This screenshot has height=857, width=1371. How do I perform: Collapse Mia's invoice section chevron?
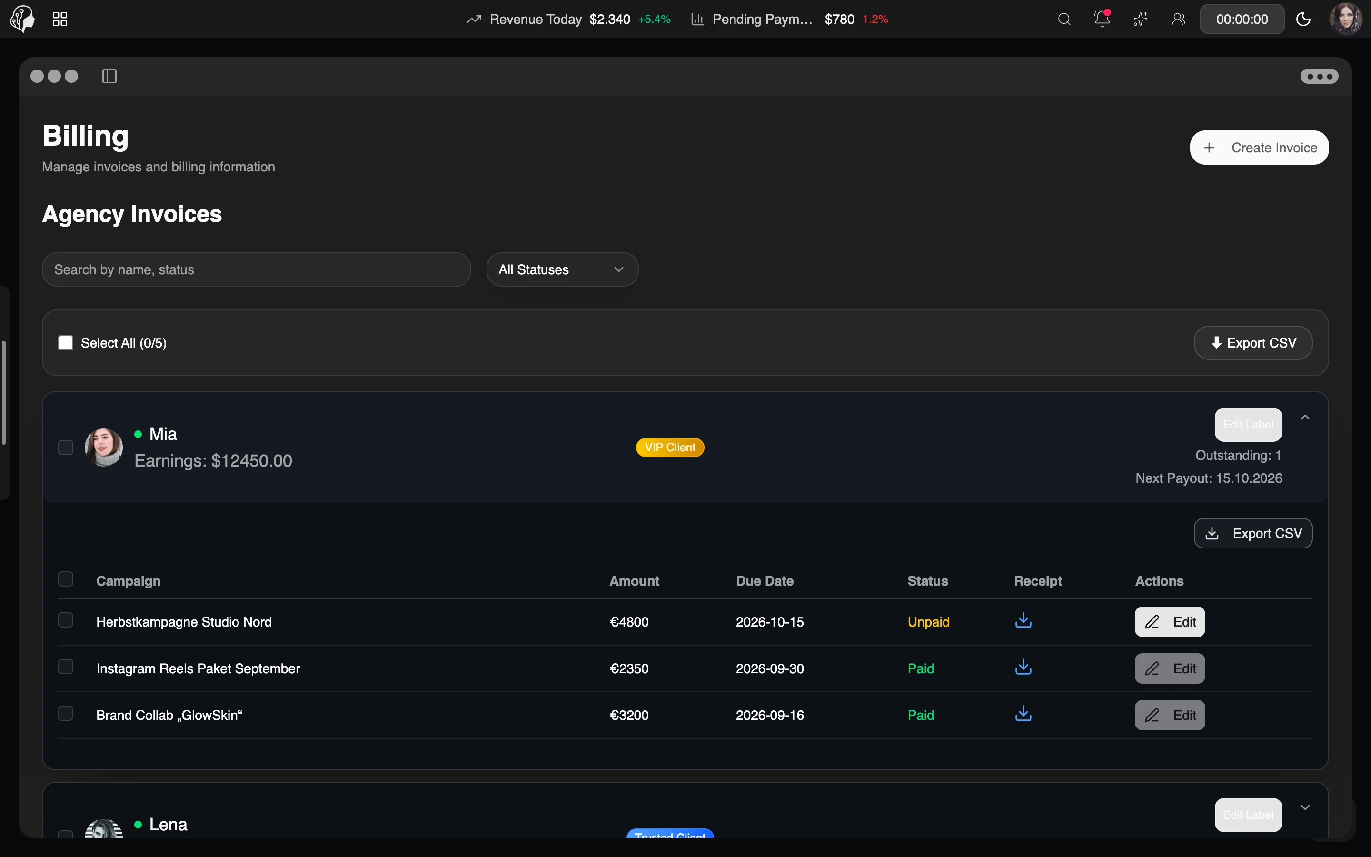click(1305, 418)
